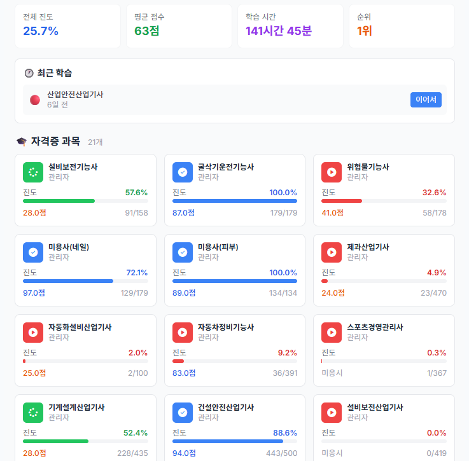Click the 97.0점 score text
Screen dimensions: 469x461
34,293
